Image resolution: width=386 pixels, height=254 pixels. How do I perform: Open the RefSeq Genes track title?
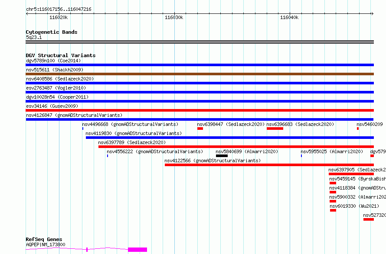tap(44, 239)
